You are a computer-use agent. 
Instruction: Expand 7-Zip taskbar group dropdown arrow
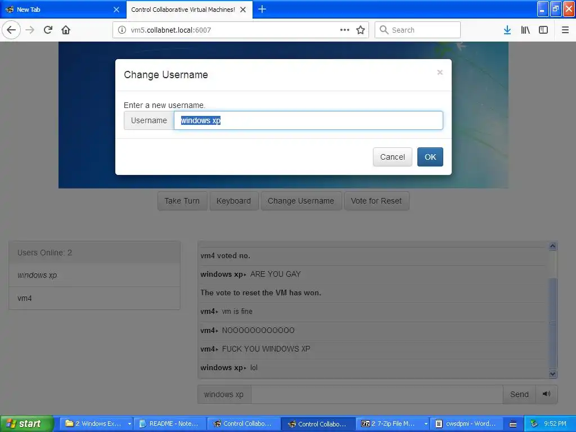point(426,424)
